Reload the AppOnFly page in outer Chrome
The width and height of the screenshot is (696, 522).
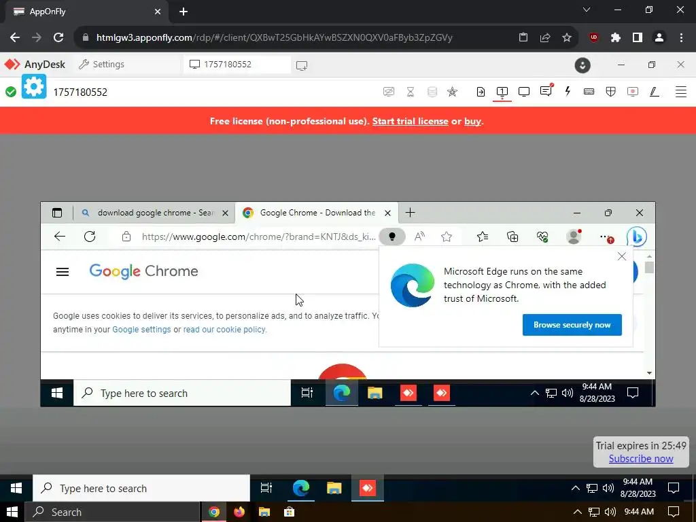(x=58, y=37)
